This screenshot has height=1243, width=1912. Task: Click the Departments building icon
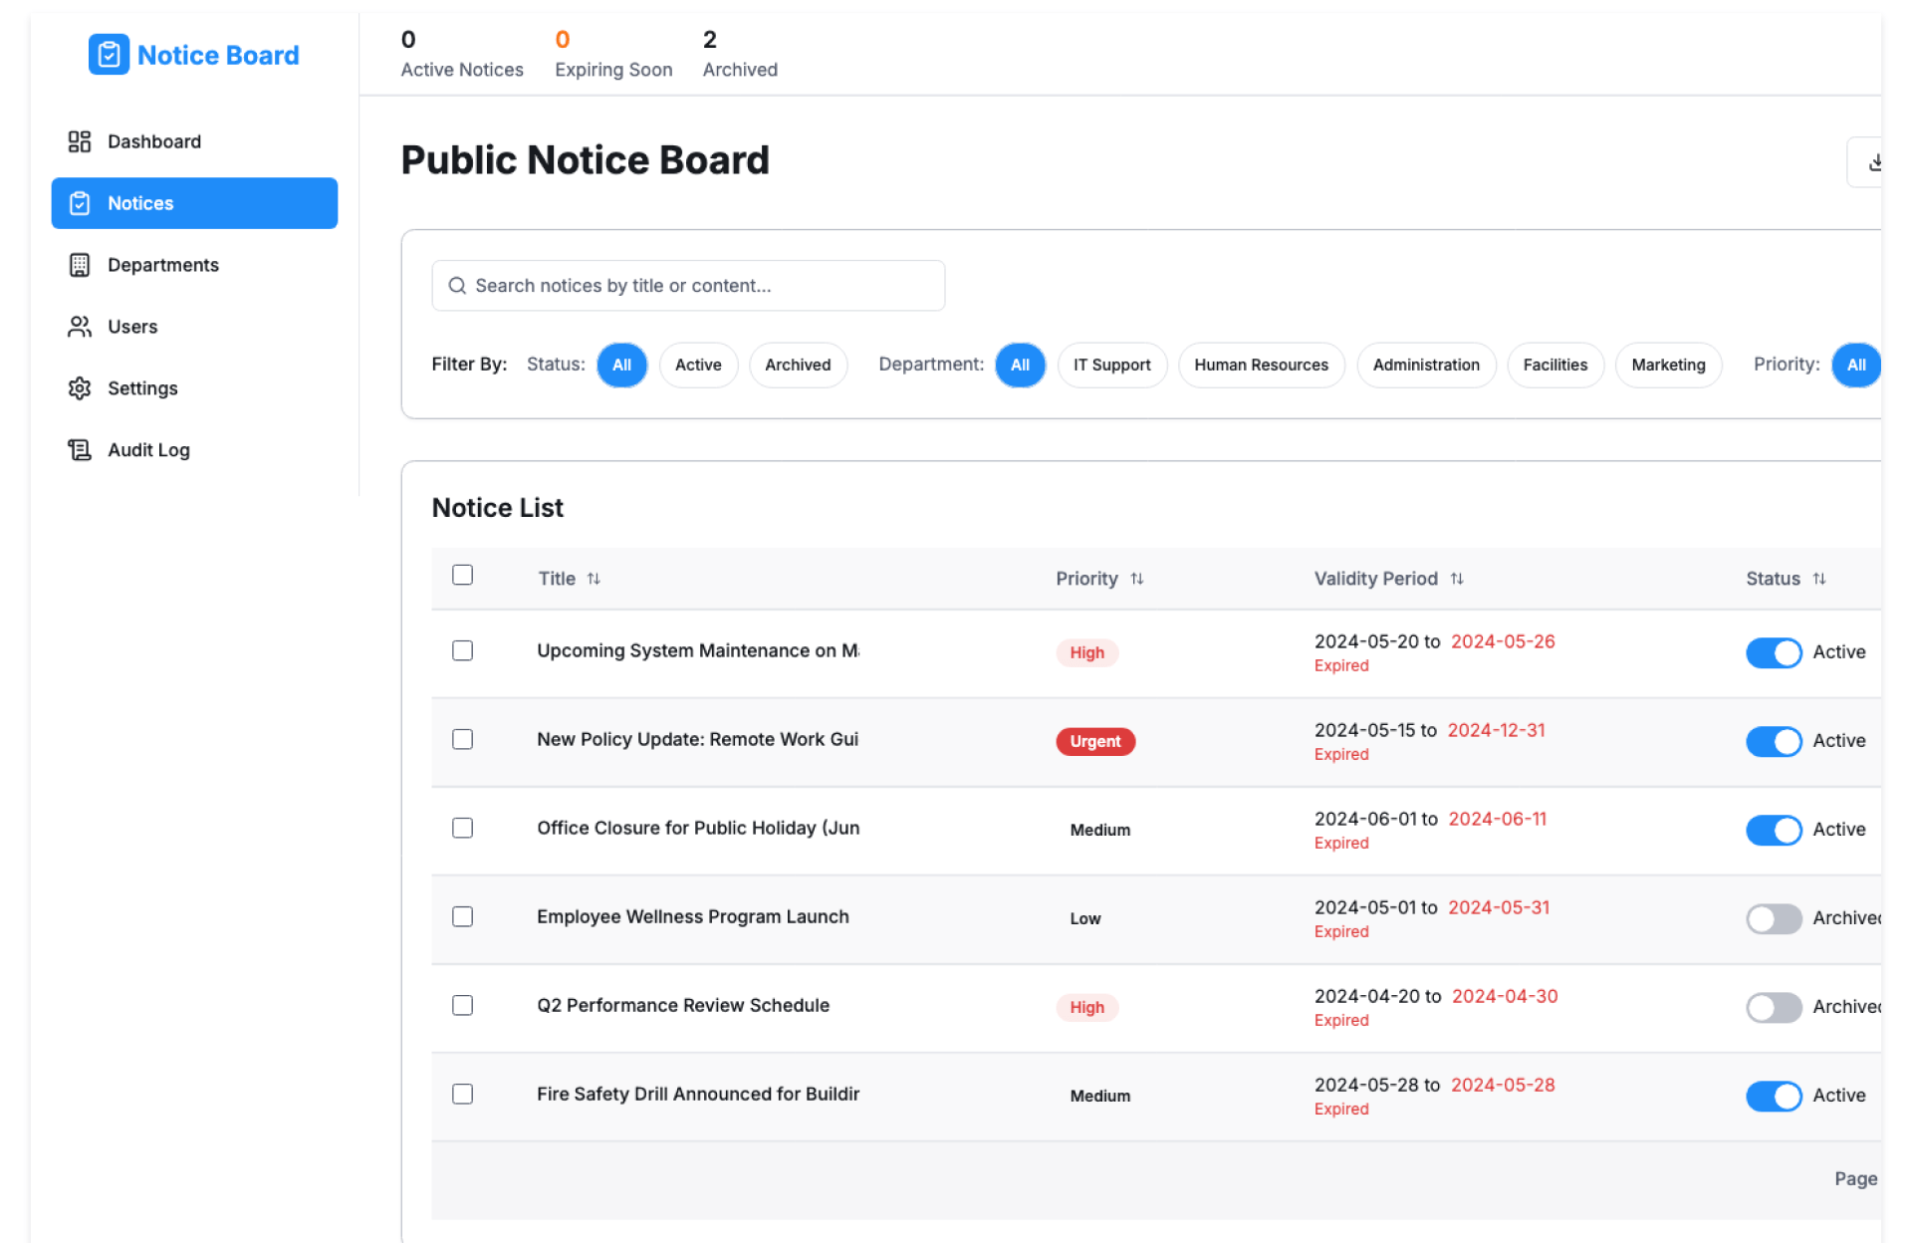(x=80, y=265)
